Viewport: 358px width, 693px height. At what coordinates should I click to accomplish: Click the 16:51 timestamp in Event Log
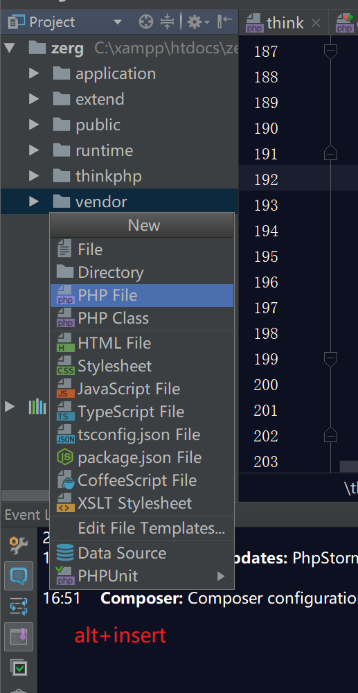(x=62, y=599)
